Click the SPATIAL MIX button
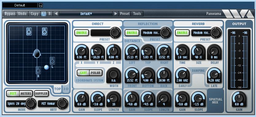The height and width of the screenshot is (117, 256). click(x=215, y=101)
